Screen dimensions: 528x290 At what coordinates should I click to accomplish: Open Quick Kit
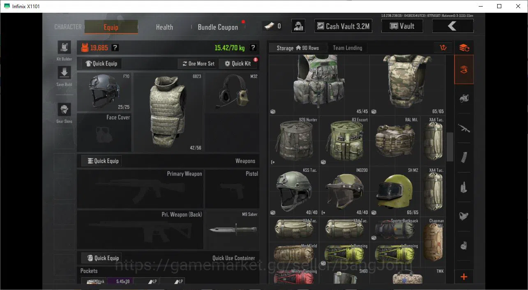(238, 64)
